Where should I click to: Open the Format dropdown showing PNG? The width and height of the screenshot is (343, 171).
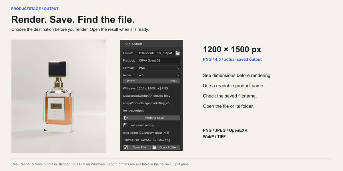pos(159,68)
